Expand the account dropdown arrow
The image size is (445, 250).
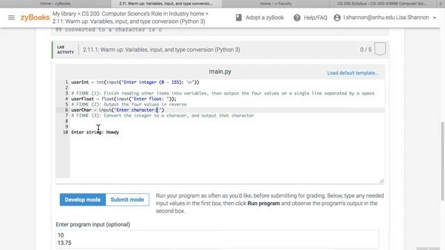click(434, 18)
